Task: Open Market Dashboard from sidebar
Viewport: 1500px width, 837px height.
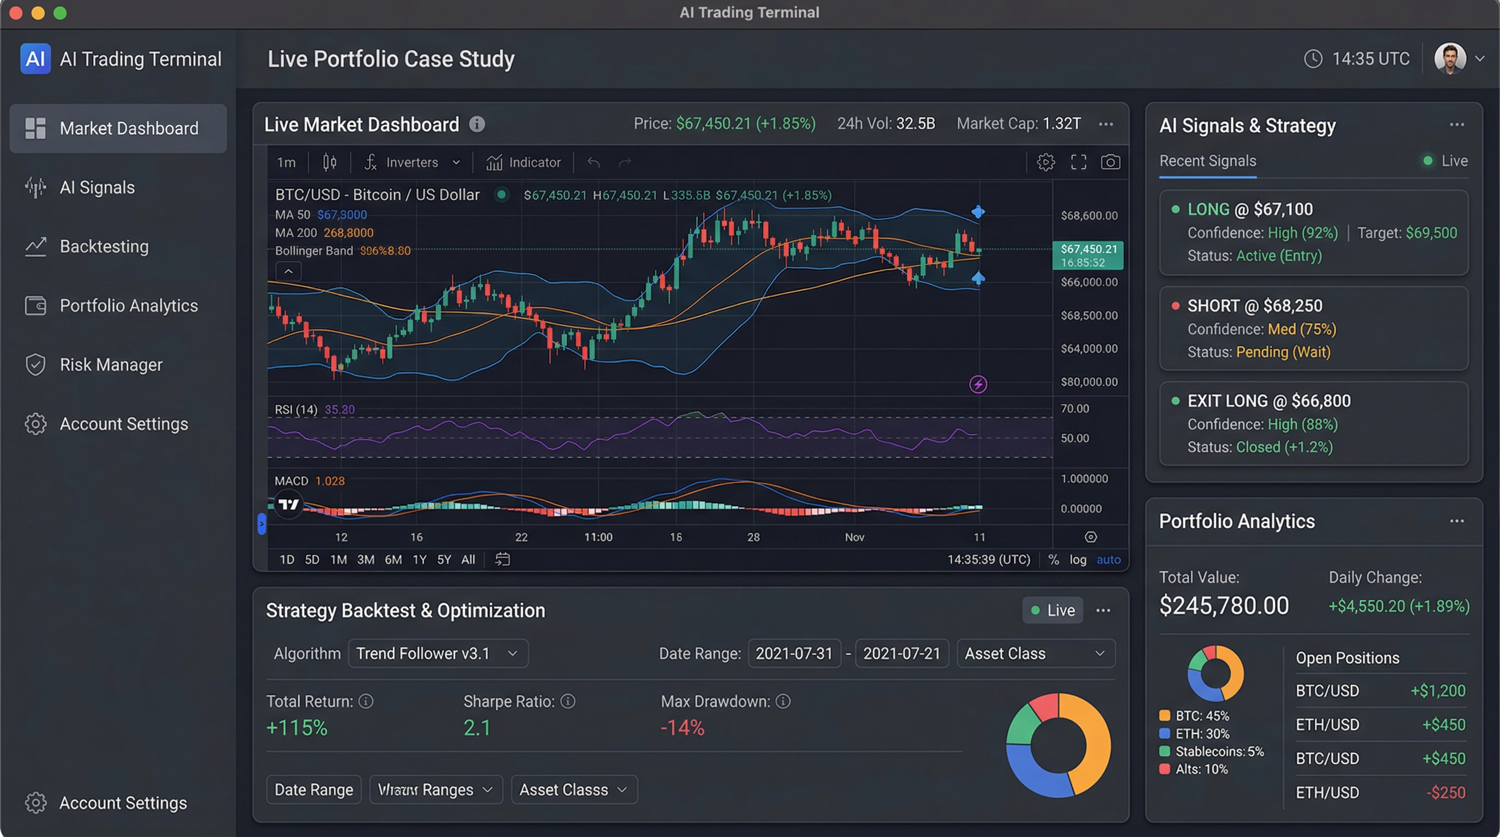Action: coord(118,128)
